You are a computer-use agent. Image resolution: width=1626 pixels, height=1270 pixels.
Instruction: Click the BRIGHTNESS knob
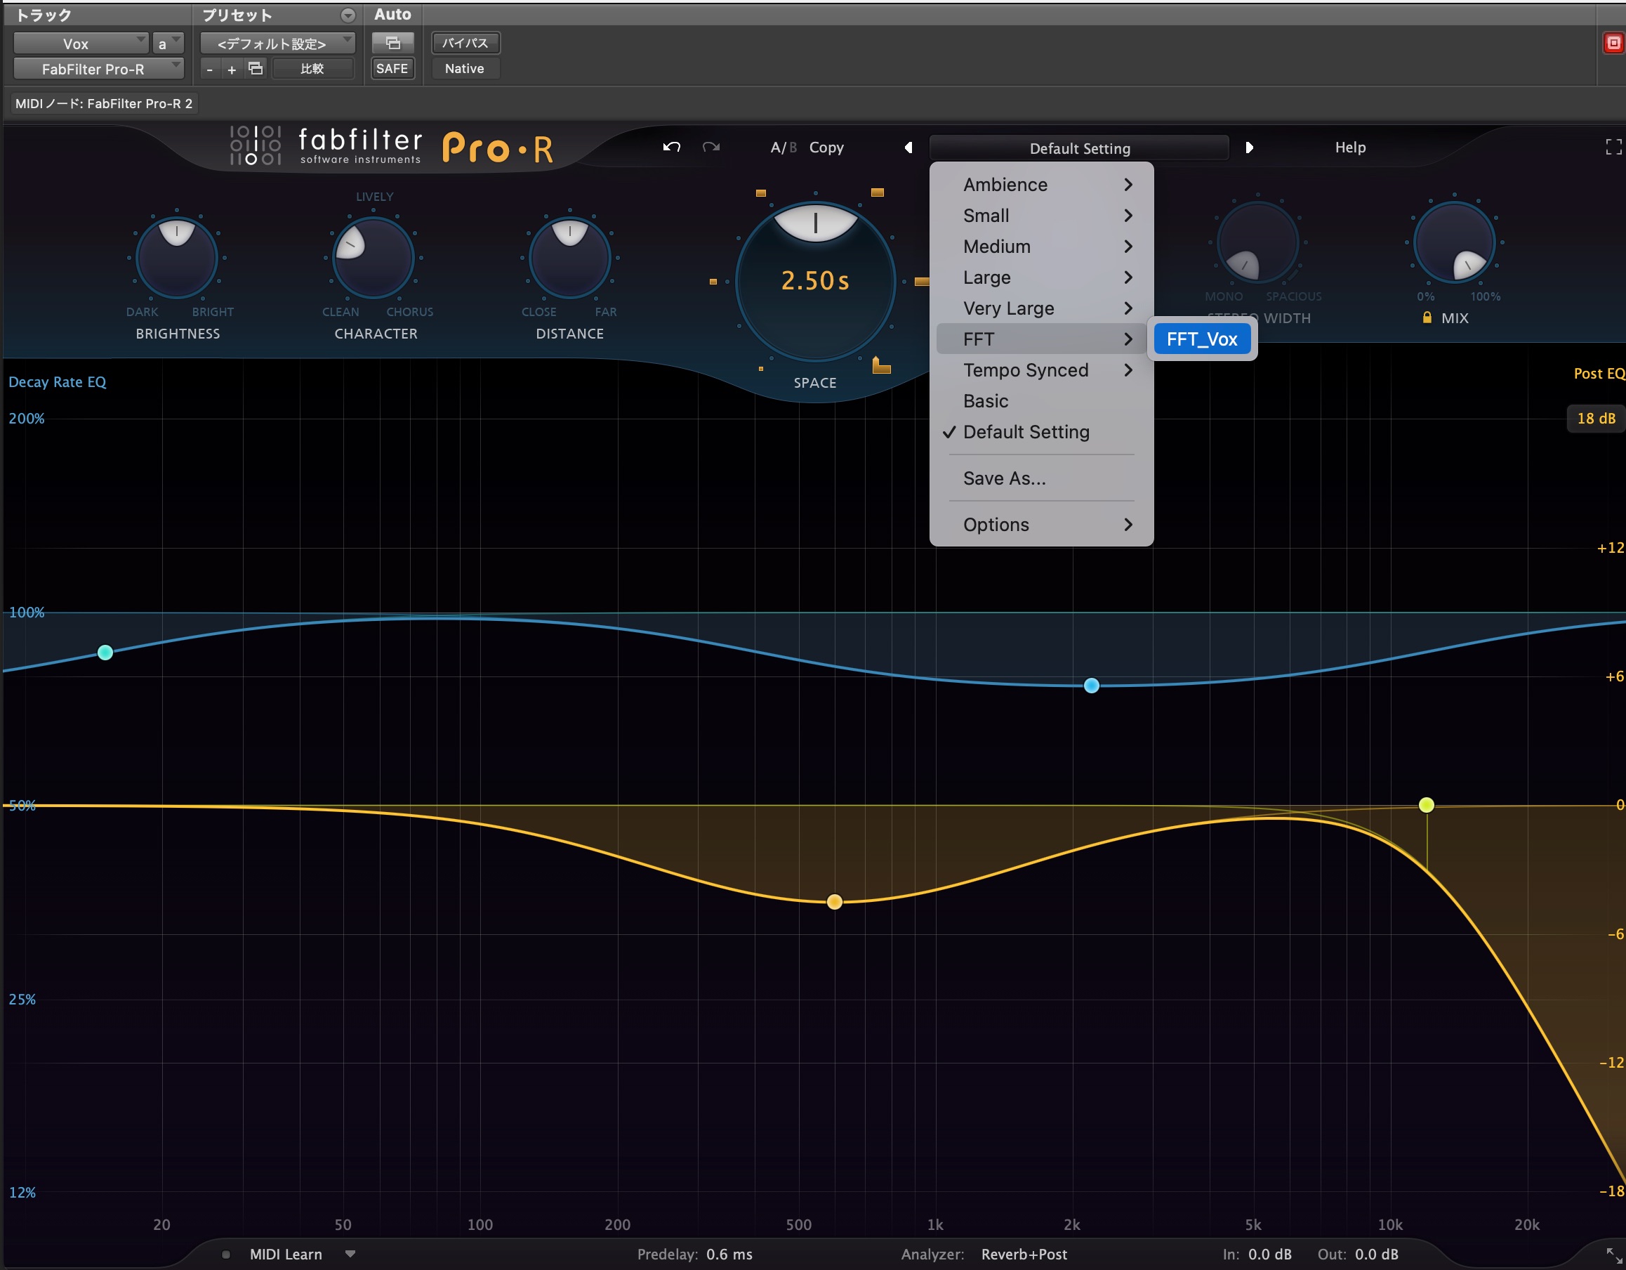pos(176,258)
